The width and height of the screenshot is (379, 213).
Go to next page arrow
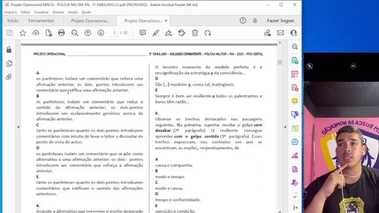[x=101, y=33]
